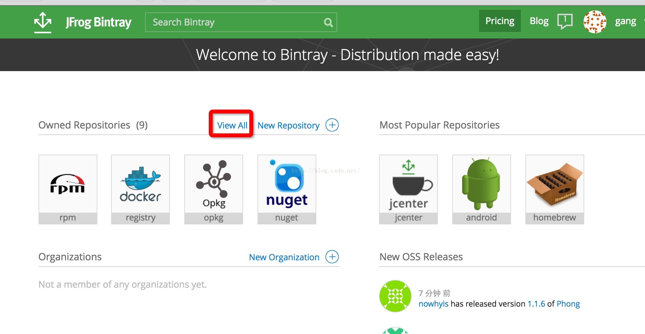Click the JFrog Bintray download-arrow logo
Screen dimensions: 645x334
pyautogui.click(x=43, y=22)
